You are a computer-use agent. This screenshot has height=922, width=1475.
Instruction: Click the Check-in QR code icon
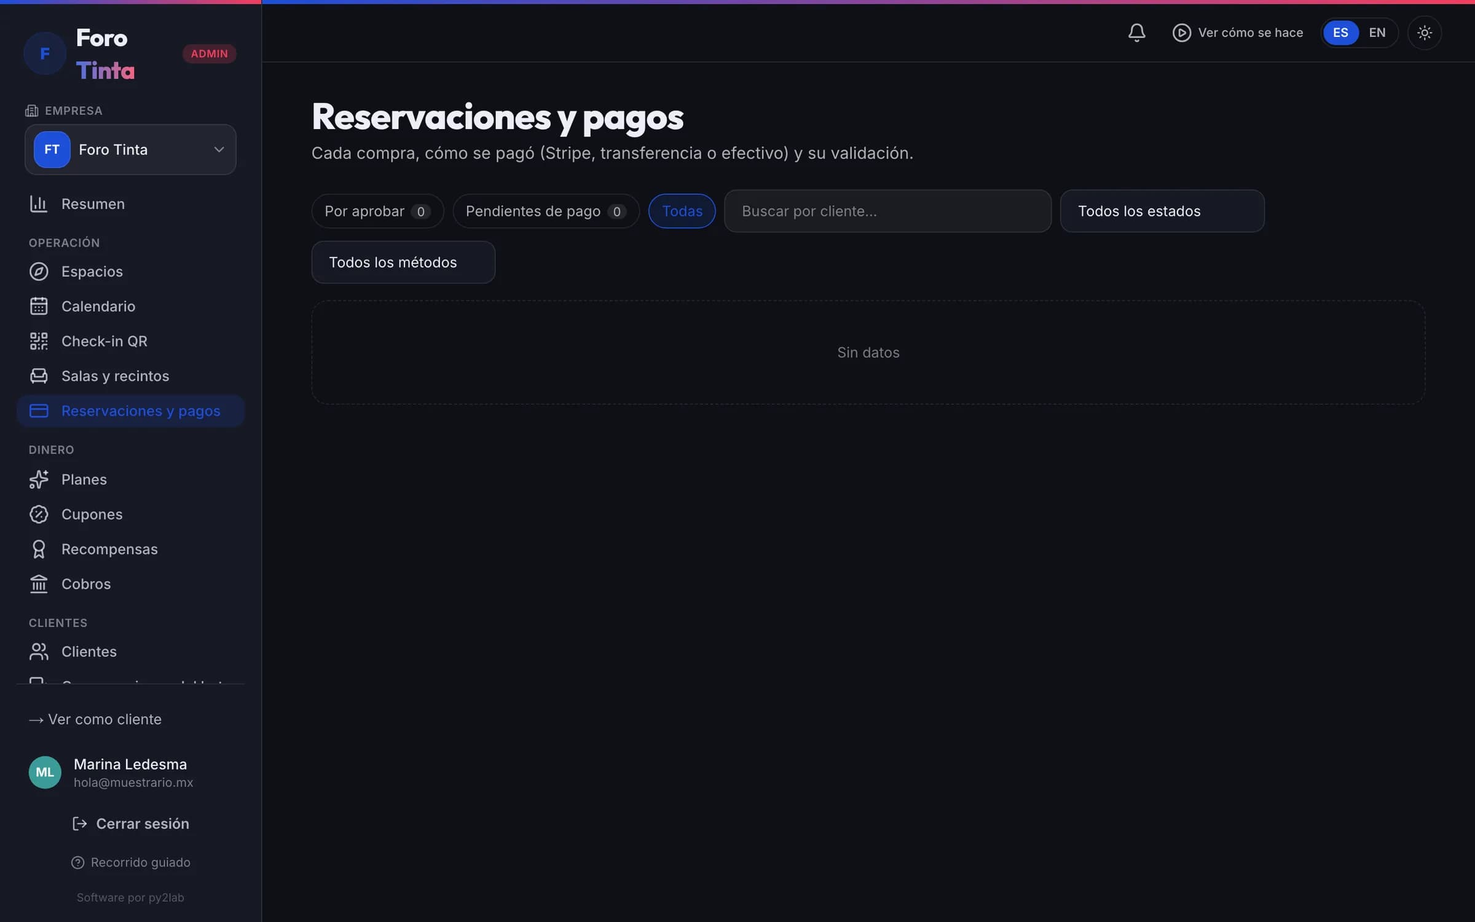[x=39, y=341]
